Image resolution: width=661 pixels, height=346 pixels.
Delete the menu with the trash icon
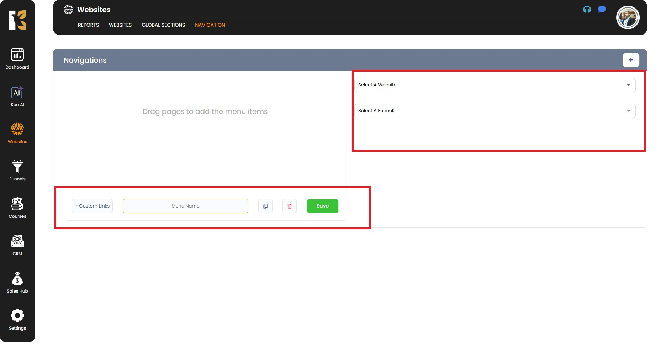tap(290, 206)
